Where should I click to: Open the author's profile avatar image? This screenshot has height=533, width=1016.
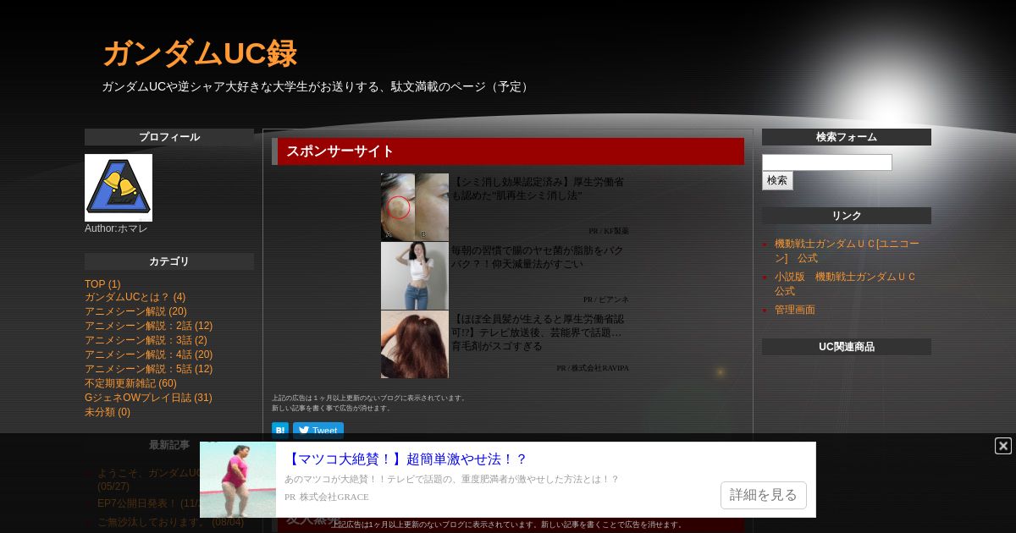pyautogui.click(x=119, y=188)
